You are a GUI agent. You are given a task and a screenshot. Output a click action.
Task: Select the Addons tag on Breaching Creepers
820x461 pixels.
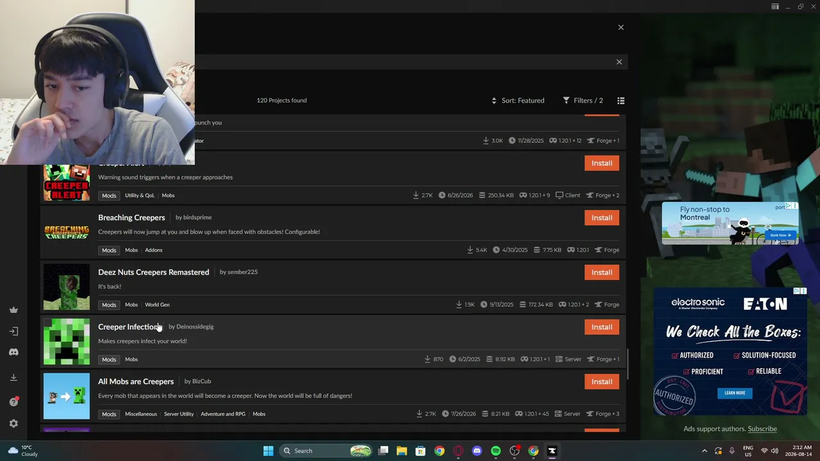click(x=154, y=250)
